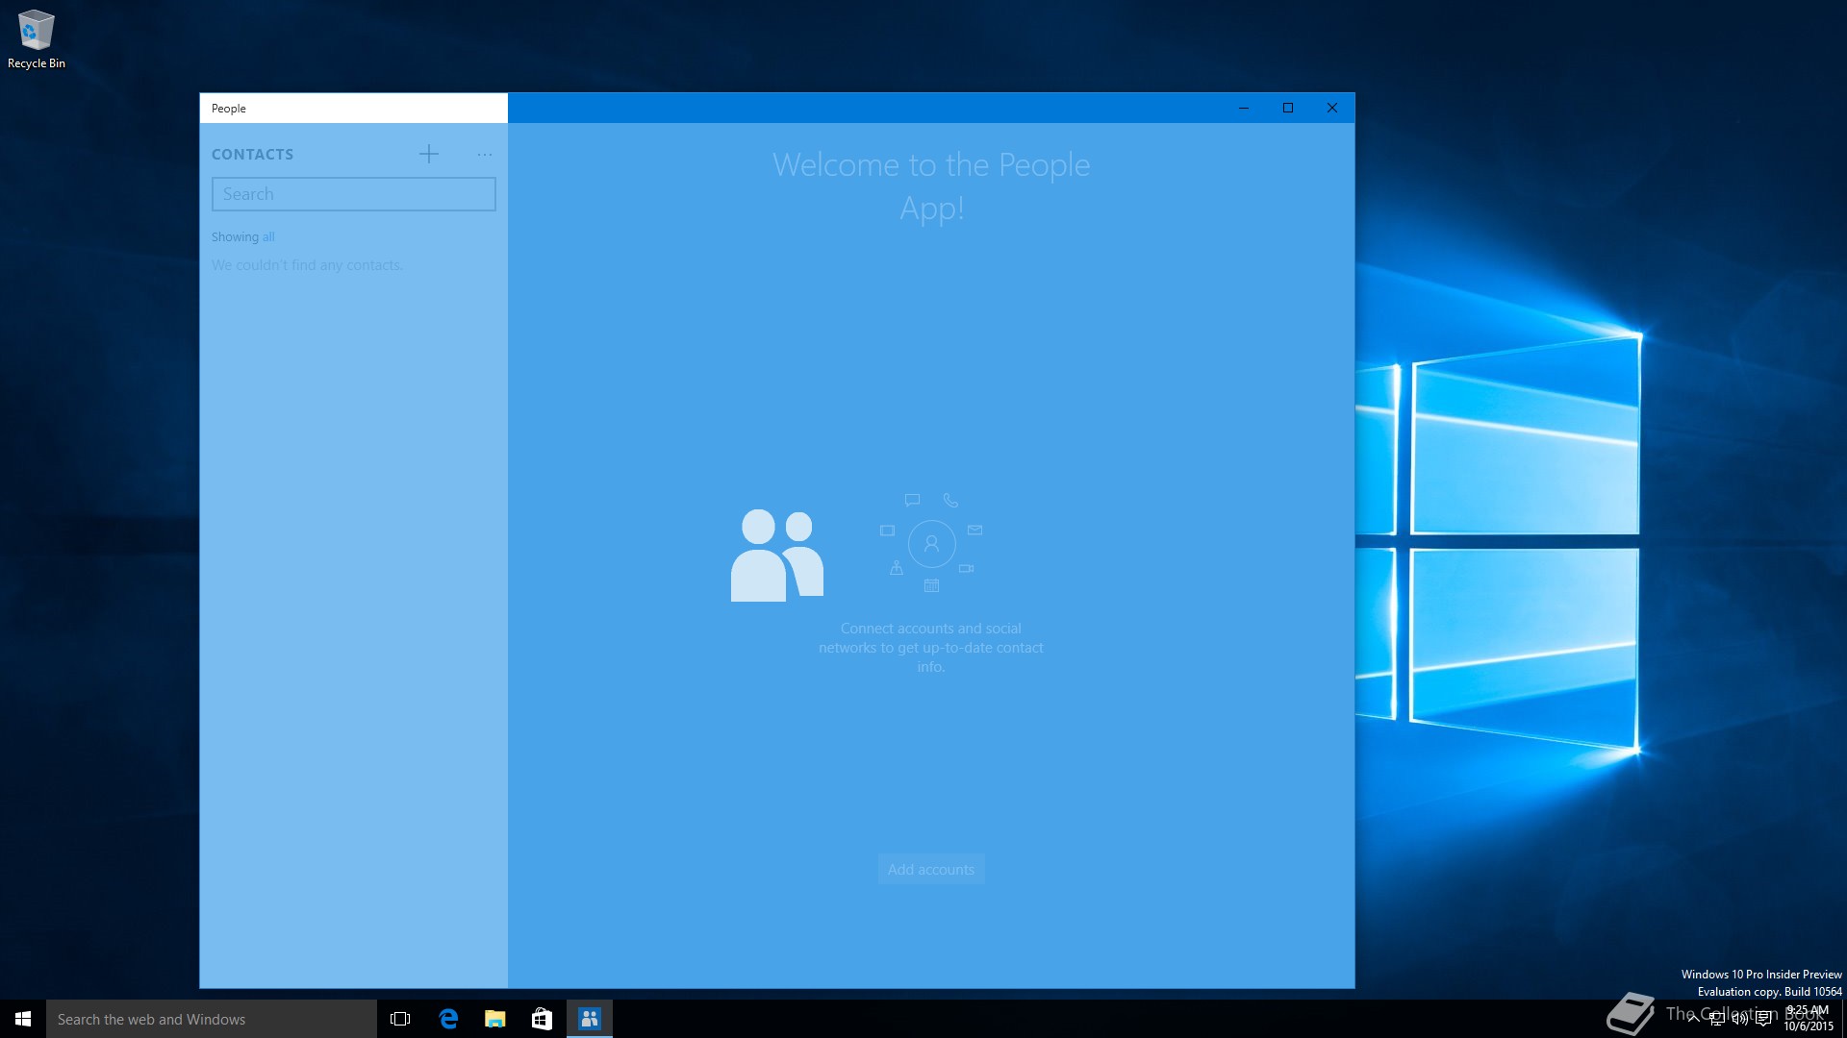Open the volume control tray icon
The width and height of the screenshot is (1847, 1038).
pyautogui.click(x=1739, y=1019)
